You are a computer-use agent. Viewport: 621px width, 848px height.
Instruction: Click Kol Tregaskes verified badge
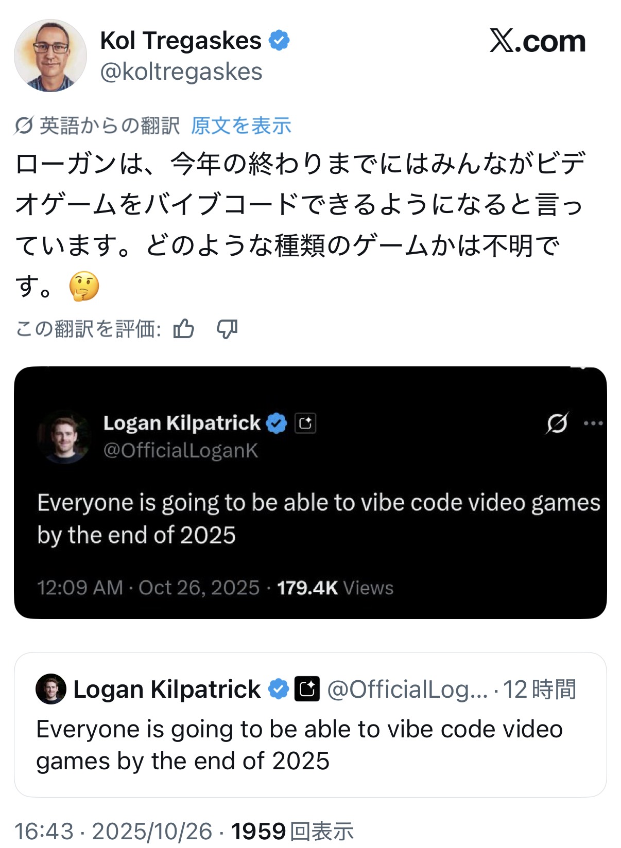tap(280, 41)
